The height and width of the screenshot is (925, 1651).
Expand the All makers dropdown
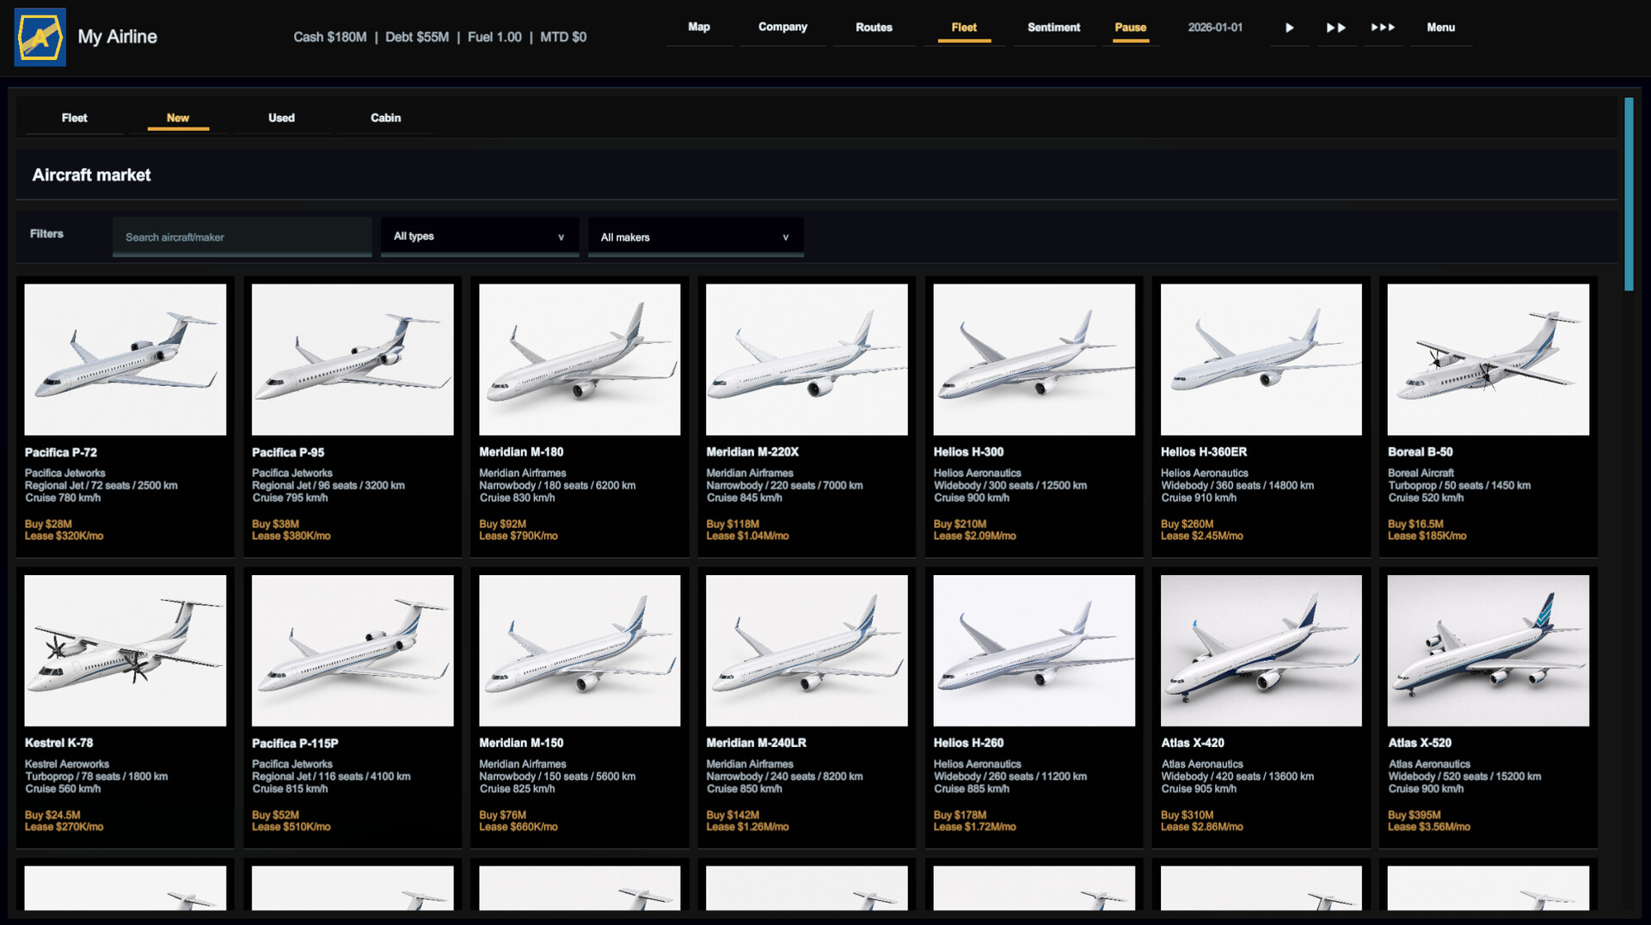point(695,236)
